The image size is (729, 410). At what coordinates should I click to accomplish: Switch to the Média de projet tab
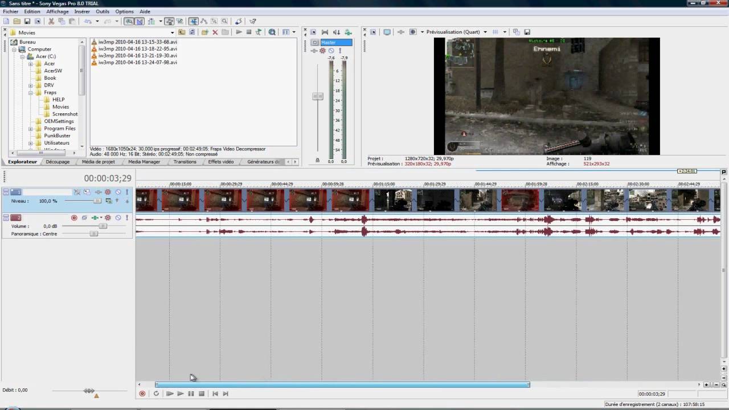click(99, 162)
